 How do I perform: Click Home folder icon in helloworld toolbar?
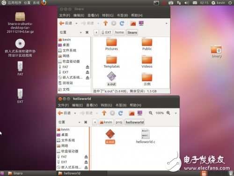click(x=132, y=113)
